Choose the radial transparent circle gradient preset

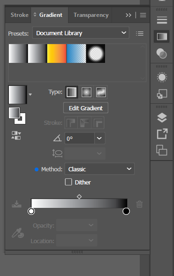tap(96, 54)
